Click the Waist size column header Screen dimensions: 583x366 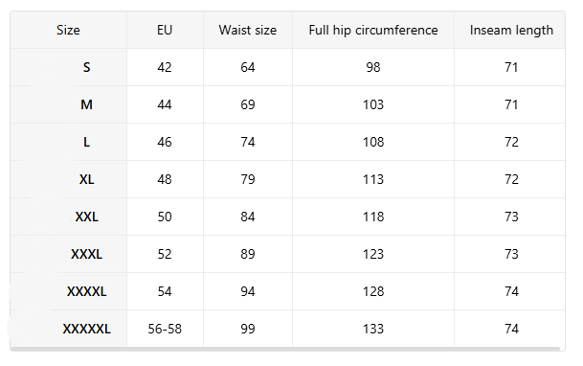pyautogui.click(x=248, y=30)
